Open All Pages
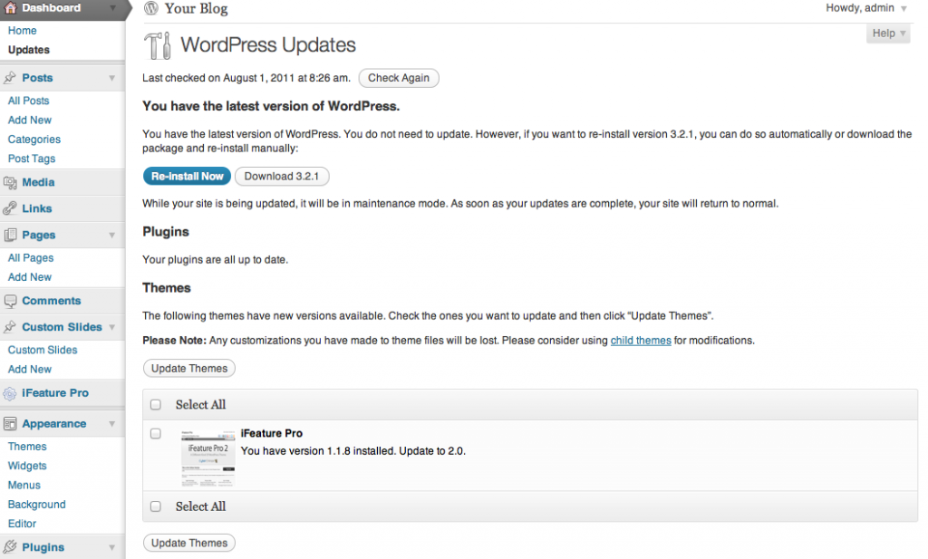928x559 pixels. pyautogui.click(x=31, y=258)
